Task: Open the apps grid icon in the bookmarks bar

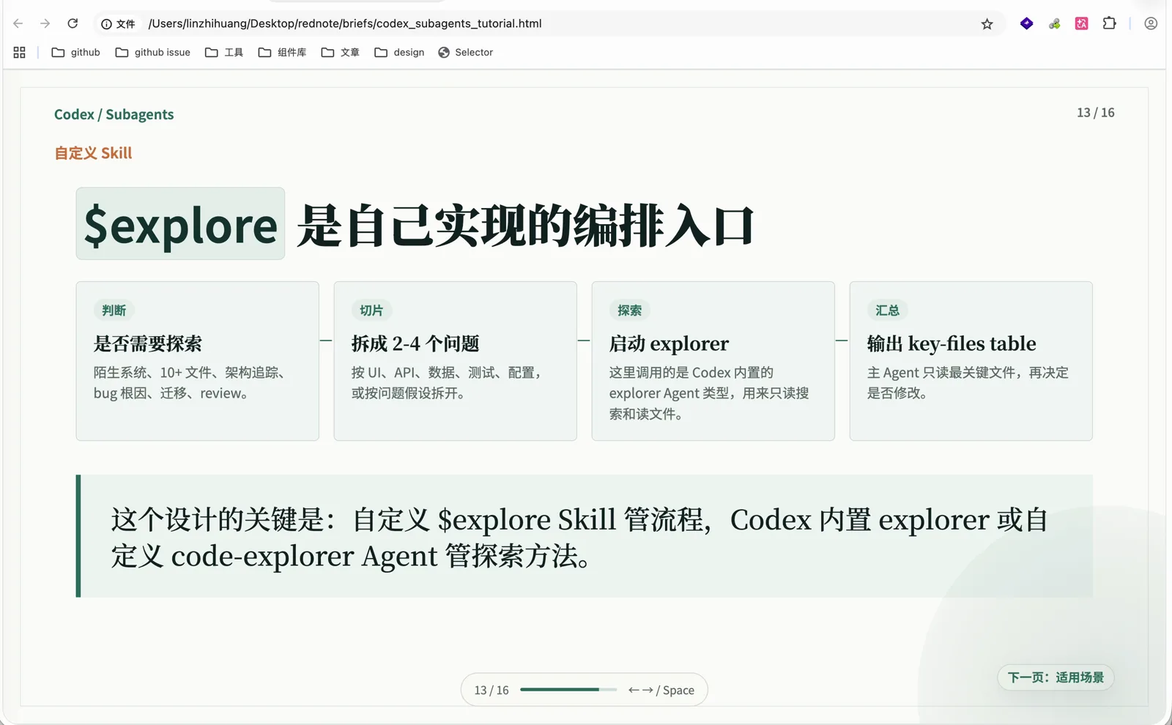Action: point(20,52)
